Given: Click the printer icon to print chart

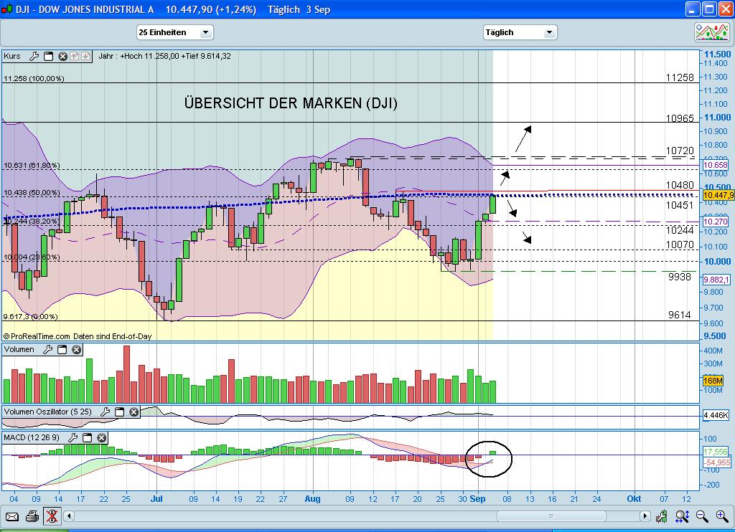Looking at the screenshot, I should pos(32,516).
